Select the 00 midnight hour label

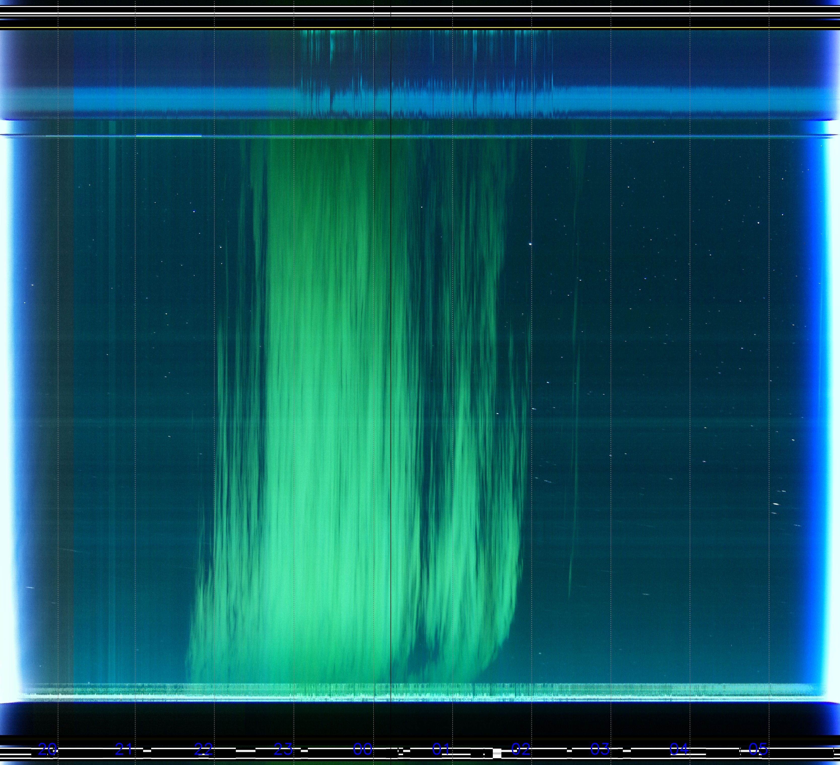click(363, 750)
